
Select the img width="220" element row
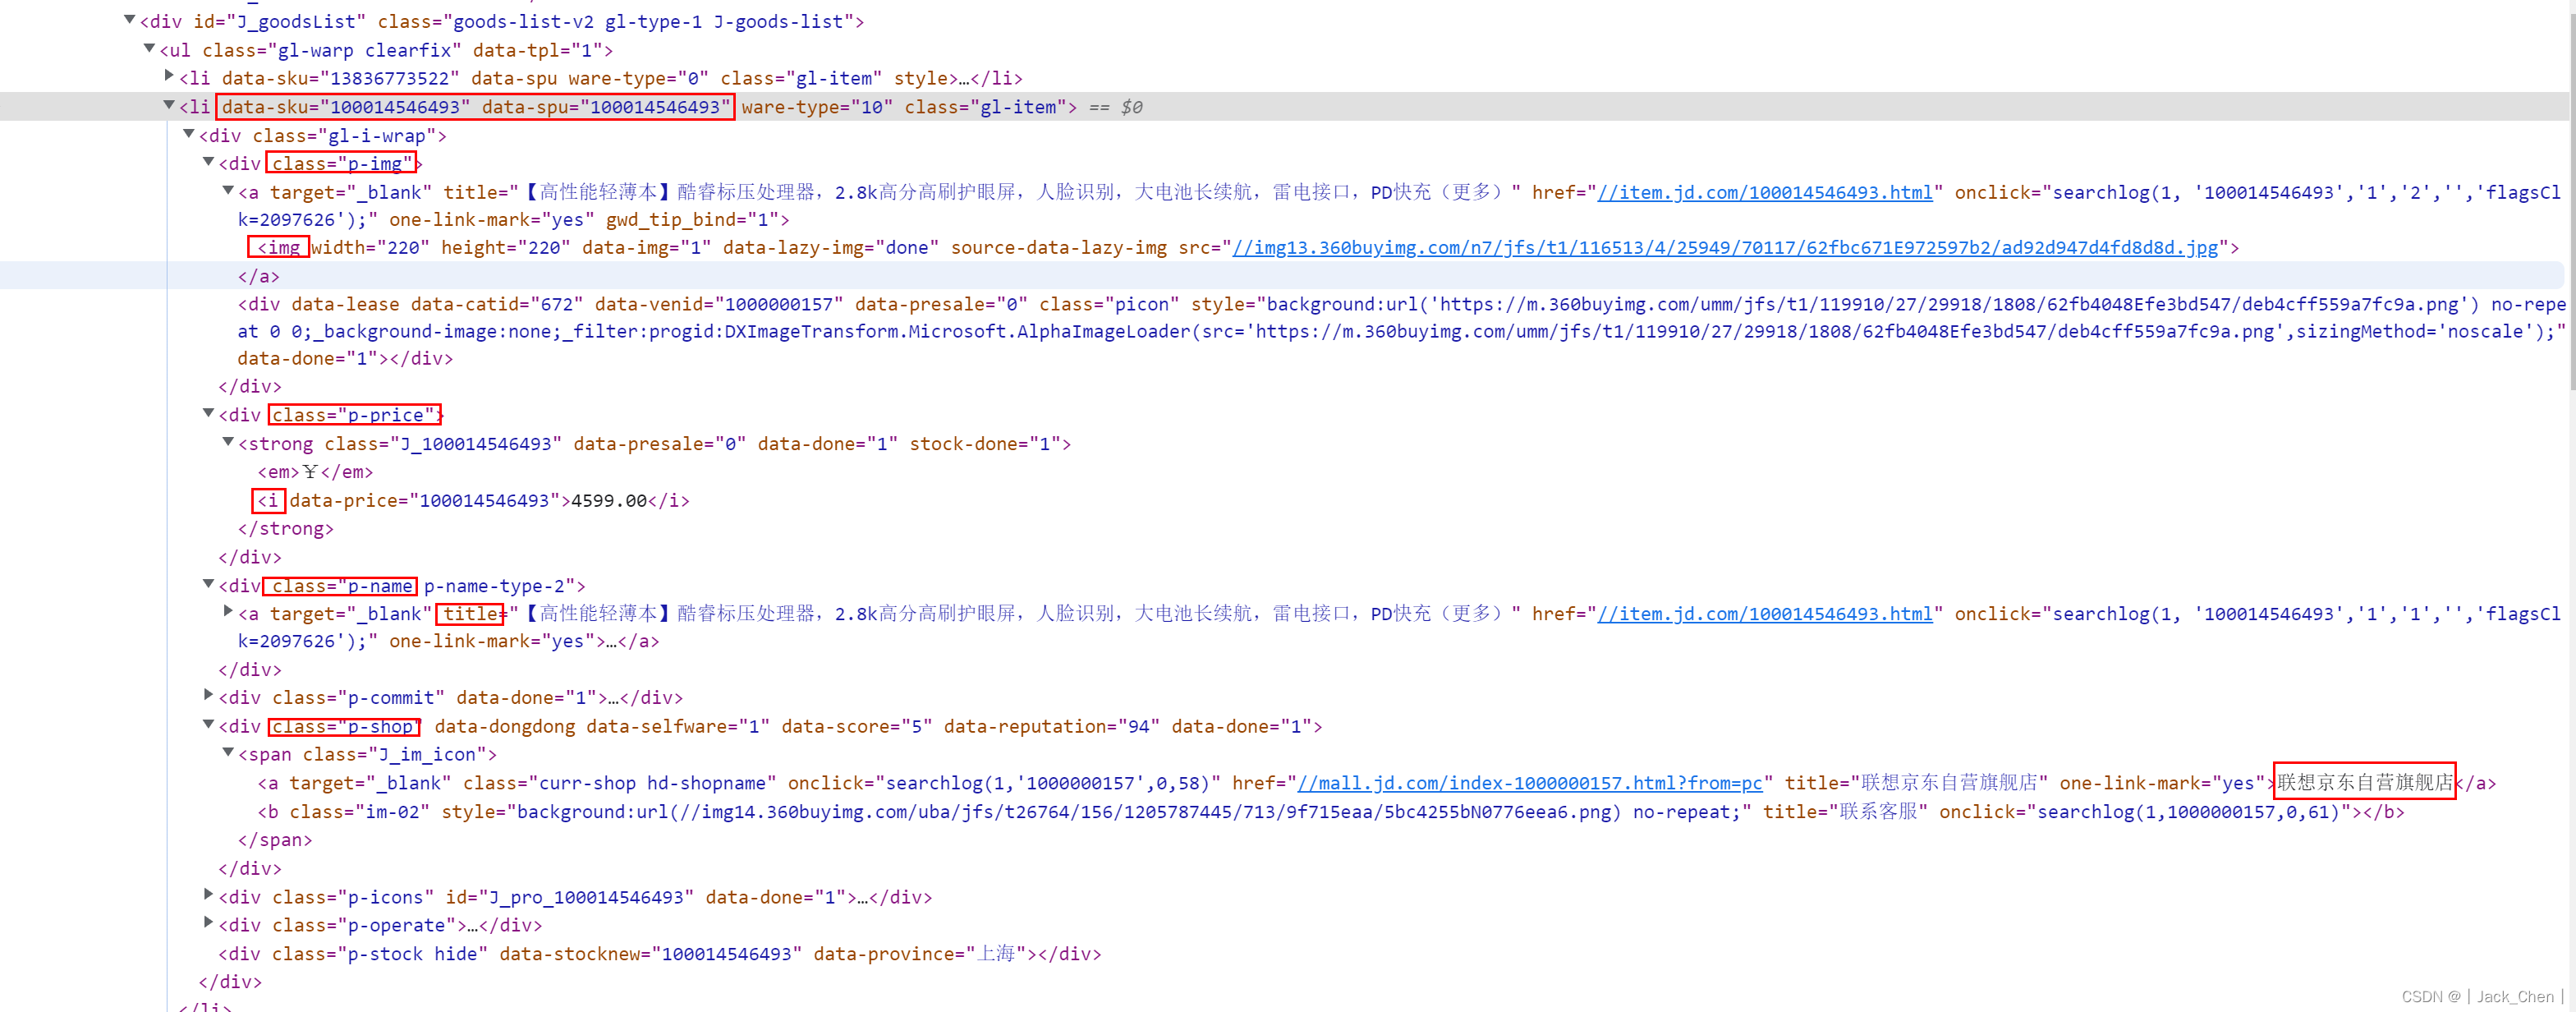(1248, 247)
